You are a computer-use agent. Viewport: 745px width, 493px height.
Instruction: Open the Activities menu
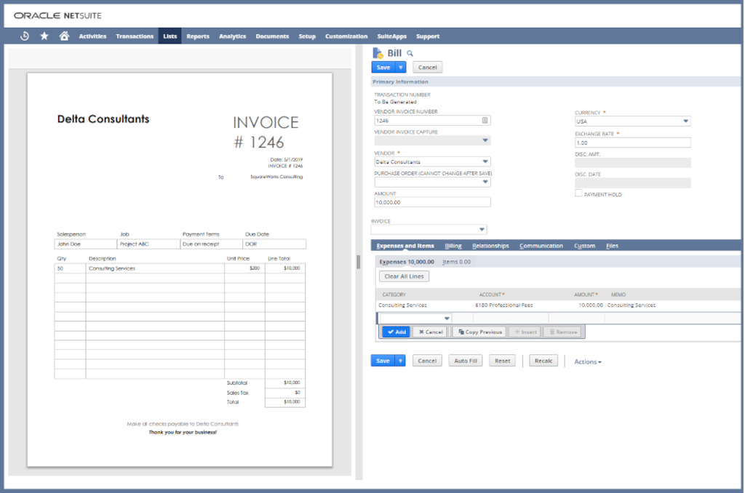tap(92, 36)
